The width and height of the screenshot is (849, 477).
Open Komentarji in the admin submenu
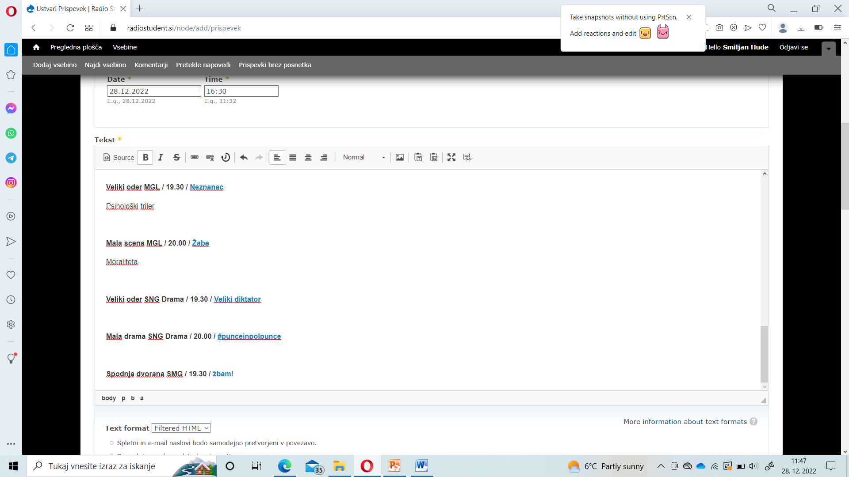pyautogui.click(x=151, y=65)
